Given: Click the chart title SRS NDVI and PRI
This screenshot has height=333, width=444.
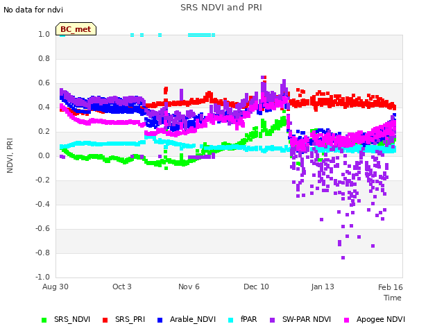Looking at the screenshot, I should pos(221,8).
